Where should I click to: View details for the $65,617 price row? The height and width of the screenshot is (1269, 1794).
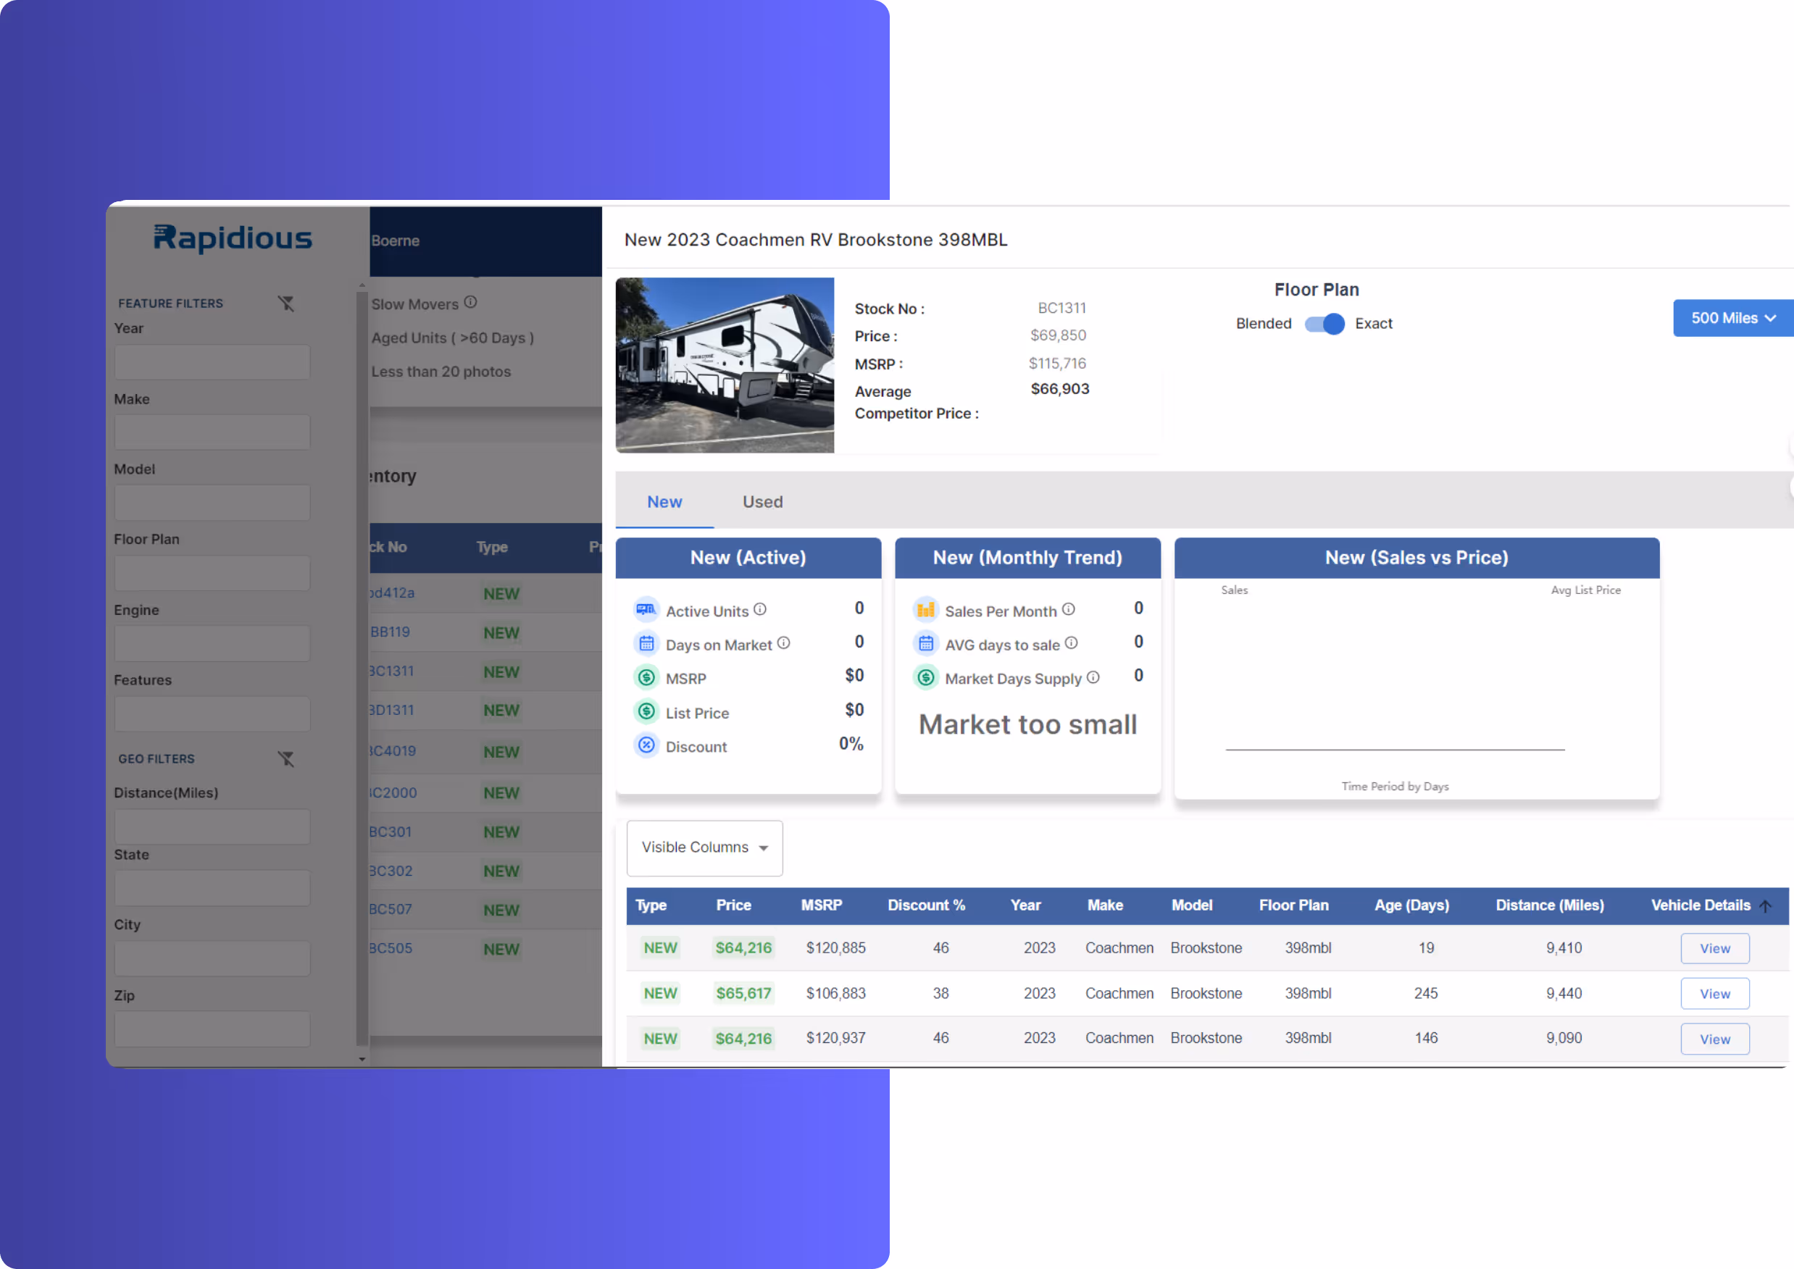tap(1715, 994)
